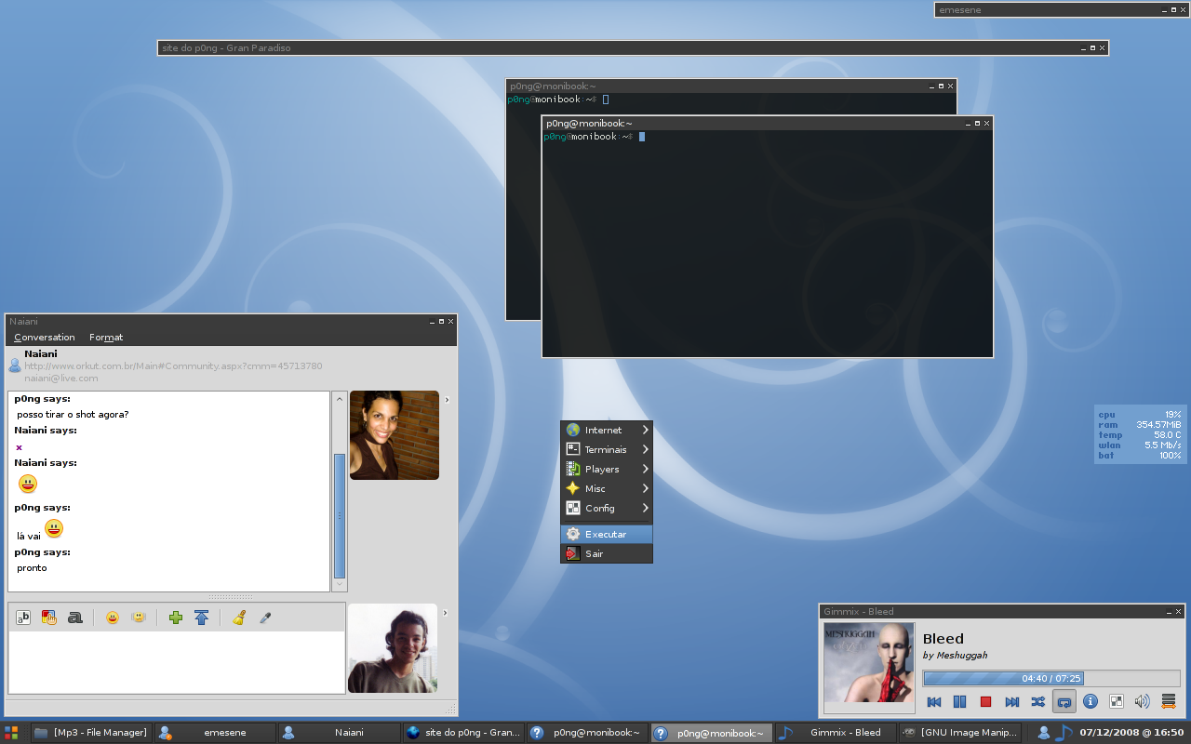Switch to emesene from the taskbar
The width and height of the screenshot is (1191, 744).
pyautogui.click(x=215, y=733)
